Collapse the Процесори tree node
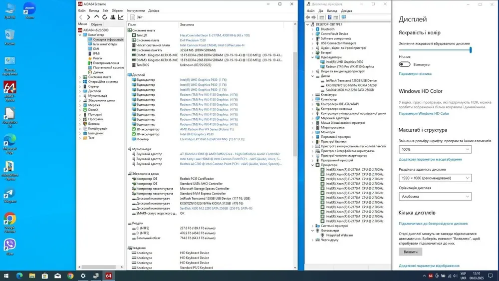This screenshot has height=281, width=499. (x=313, y=165)
